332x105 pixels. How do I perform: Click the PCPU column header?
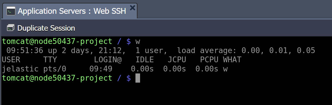click(209, 60)
